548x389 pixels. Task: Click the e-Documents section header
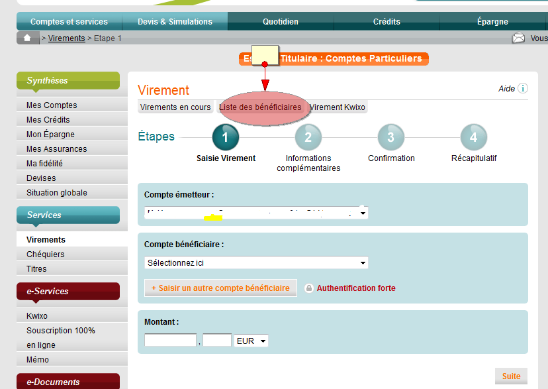click(x=68, y=381)
